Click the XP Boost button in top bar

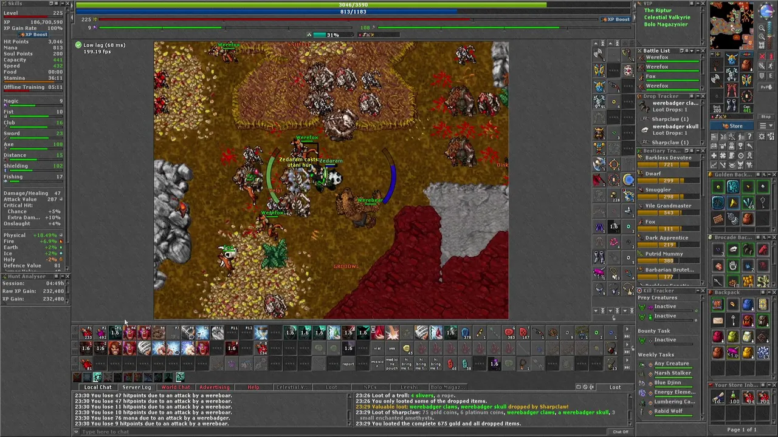coord(614,19)
